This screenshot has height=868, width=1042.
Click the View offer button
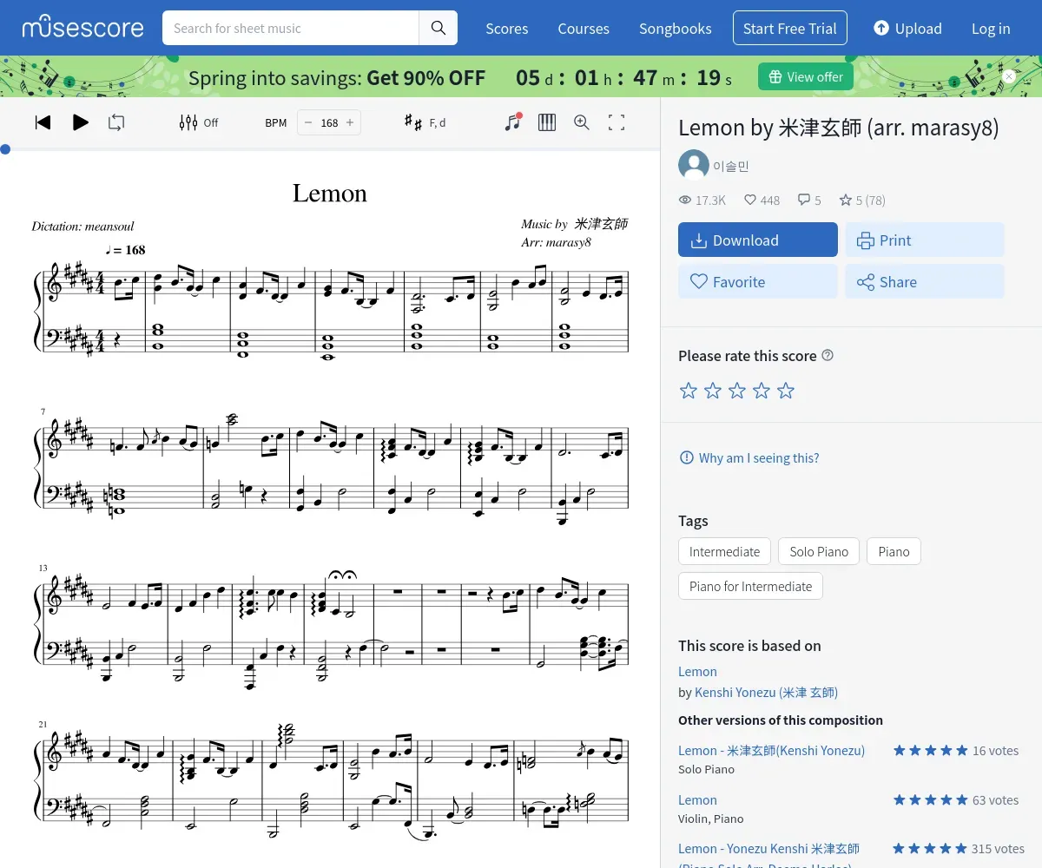(x=806, y=76)
